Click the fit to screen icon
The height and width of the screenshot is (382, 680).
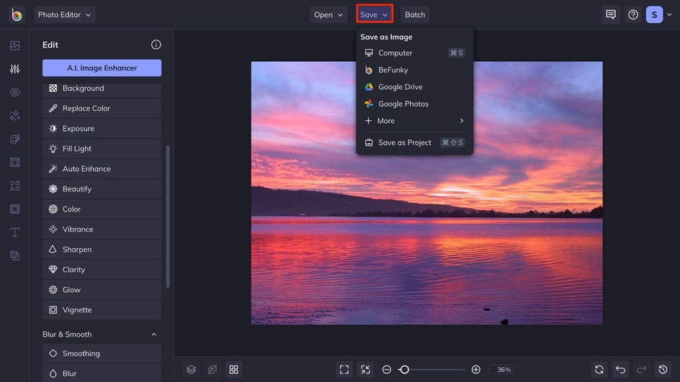(344, 370)
